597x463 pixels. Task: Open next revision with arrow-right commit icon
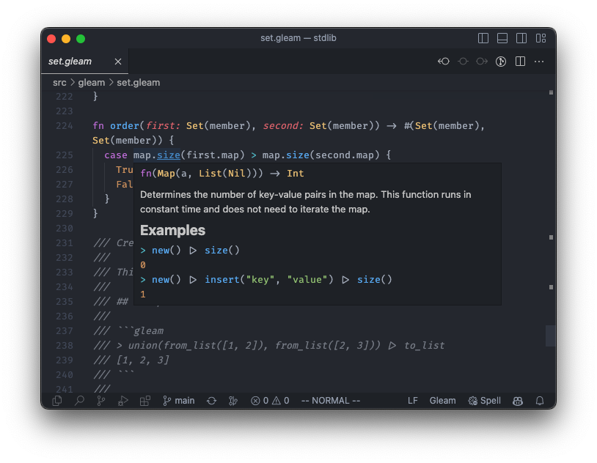coord(482,62)
